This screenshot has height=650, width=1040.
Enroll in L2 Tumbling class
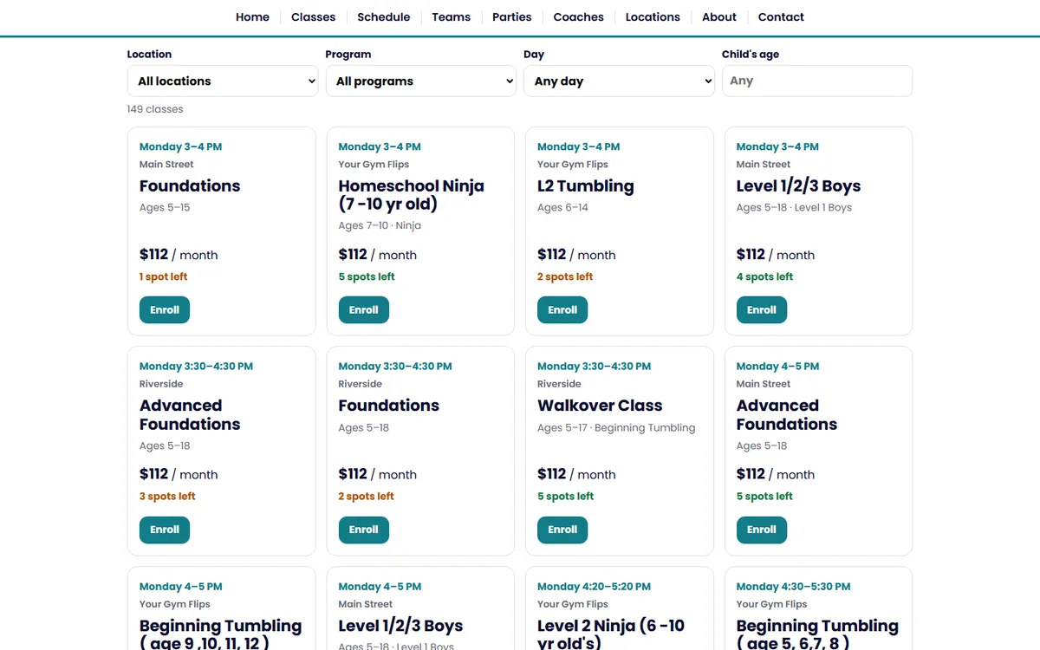click(562, 310)
